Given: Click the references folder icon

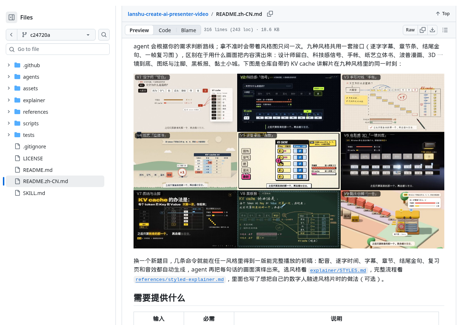Looking at the screenshot, I should click(x=17, y=112).
